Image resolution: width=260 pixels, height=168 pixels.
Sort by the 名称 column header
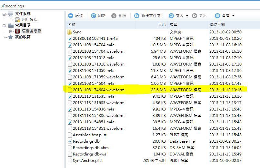coord(101,25)
